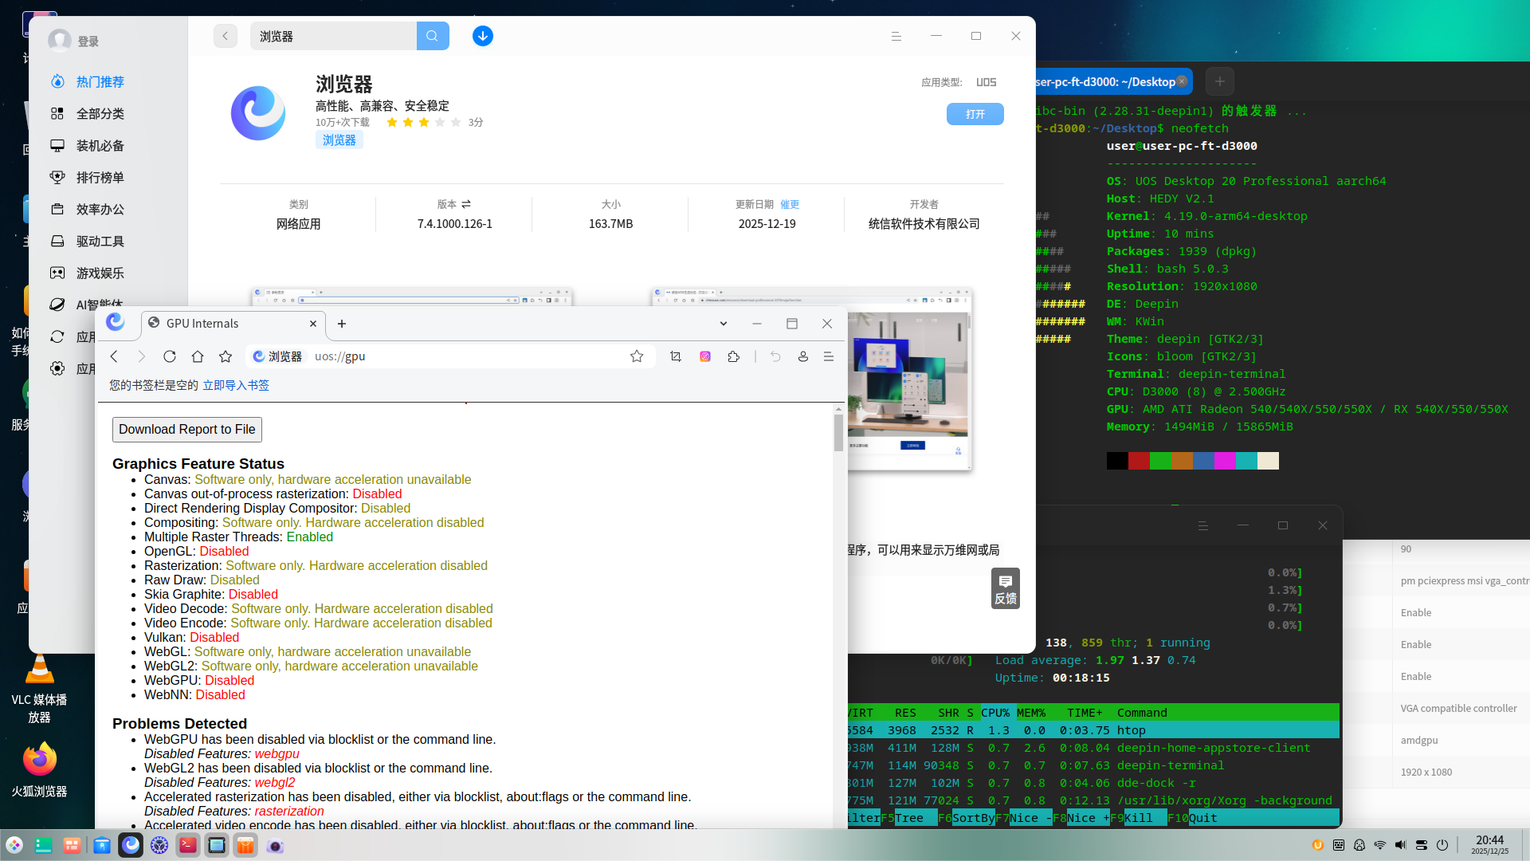Select 排行榜单 in the app store sidebar

pyautogui.click(x=99, y=177)
